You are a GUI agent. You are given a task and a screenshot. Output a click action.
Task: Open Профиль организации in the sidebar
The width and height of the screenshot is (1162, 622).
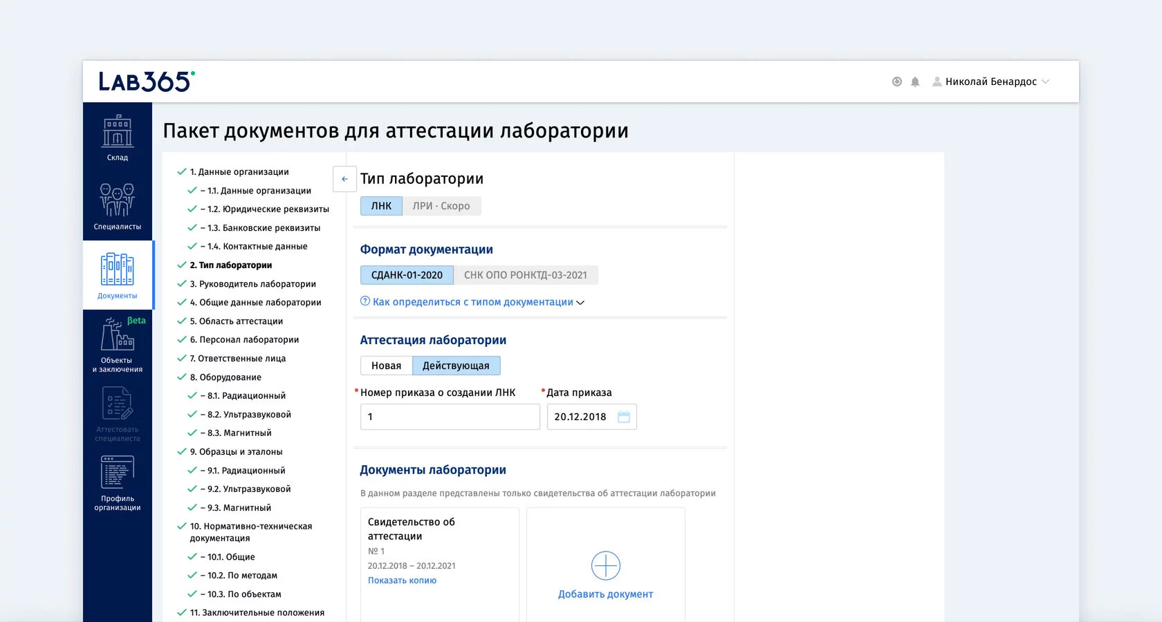click(118, 482)
